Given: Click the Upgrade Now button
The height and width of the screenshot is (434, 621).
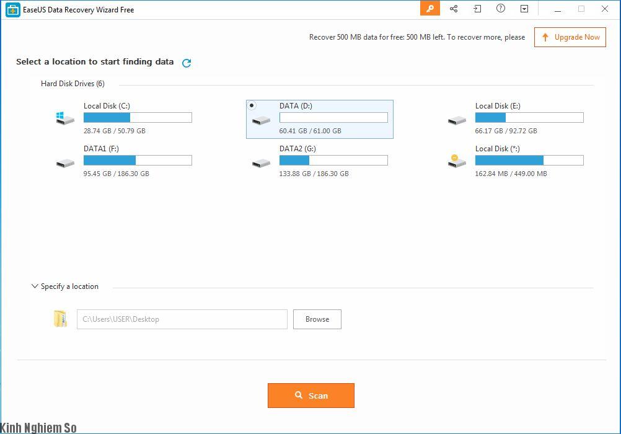Looking at the screenshot, I should [x=570, y=37].
